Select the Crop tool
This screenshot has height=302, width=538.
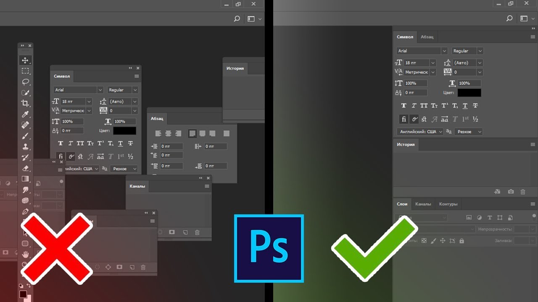[25, 103]
